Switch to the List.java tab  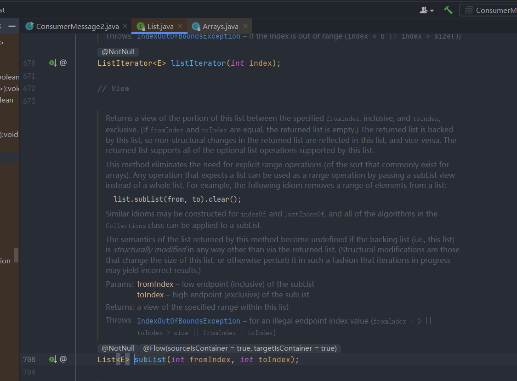click(x=160, y=26)
